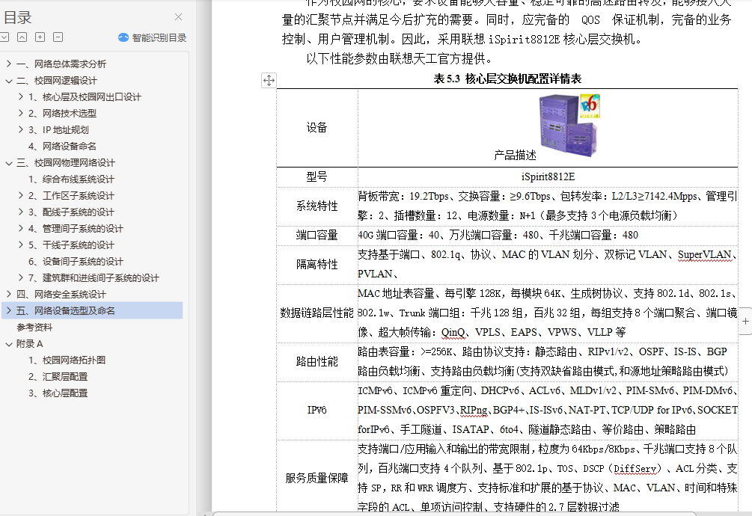
Task: Open 2、汇聚层配置 outline entry
Action: coord(58,377)
